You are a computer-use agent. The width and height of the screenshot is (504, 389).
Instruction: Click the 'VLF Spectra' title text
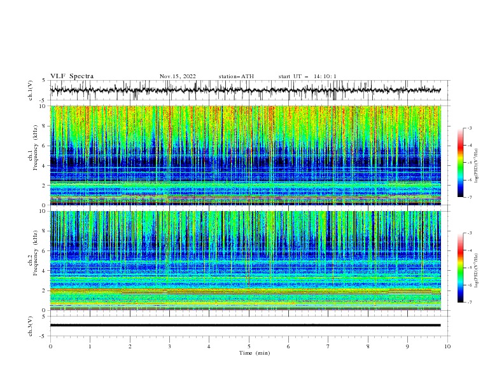coord(72,76)
